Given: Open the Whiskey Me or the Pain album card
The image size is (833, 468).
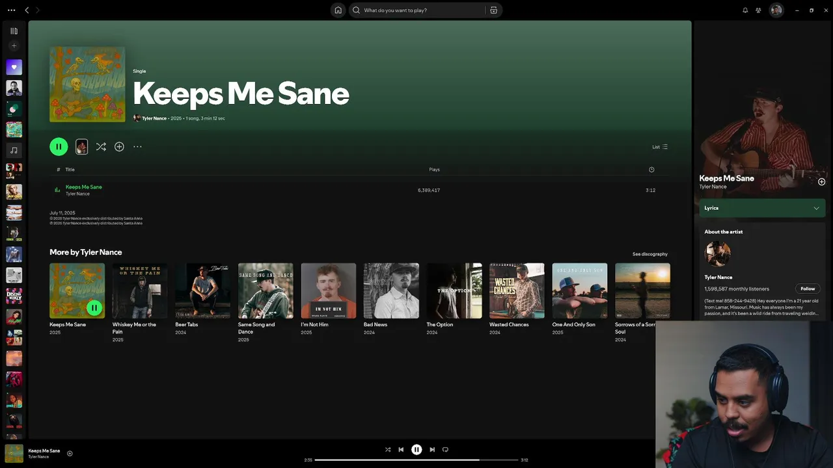Looking at the screenshot, I should (140, 302).
